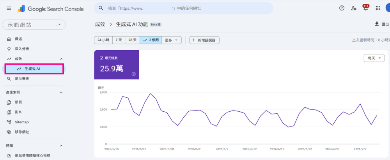
Task: Open the hamburger main menu
Action: (9, 8)
